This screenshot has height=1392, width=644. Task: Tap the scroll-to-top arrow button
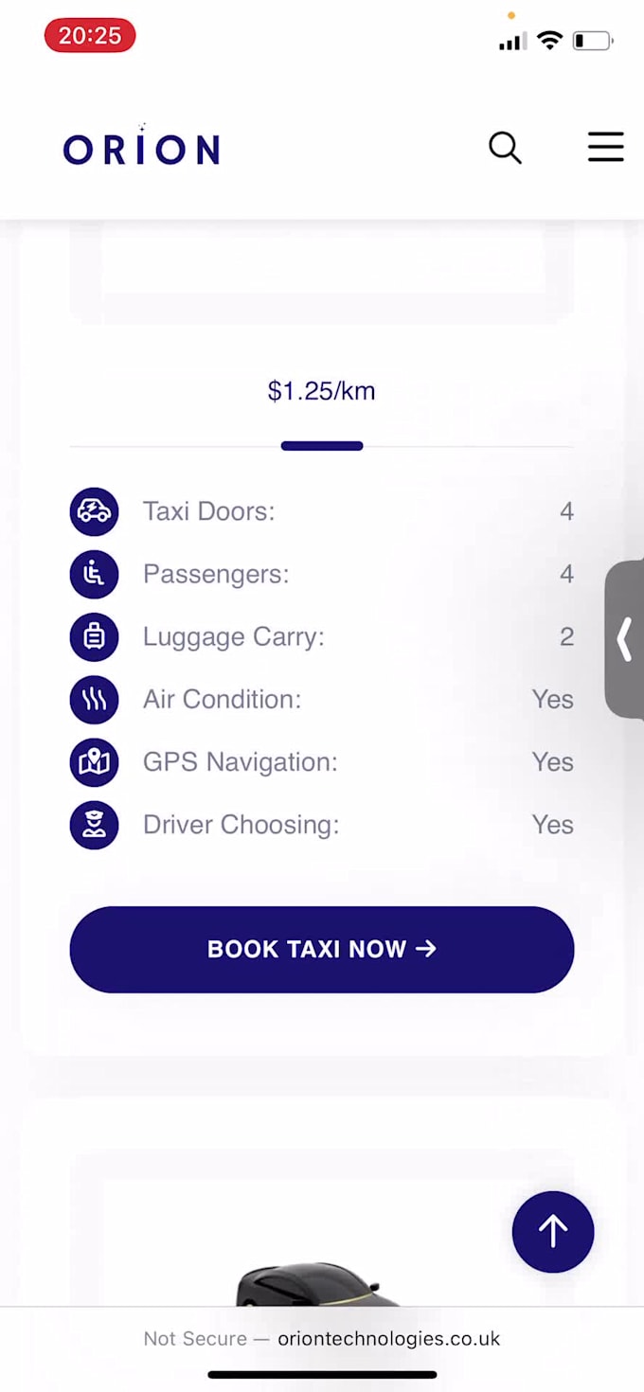553,1231
